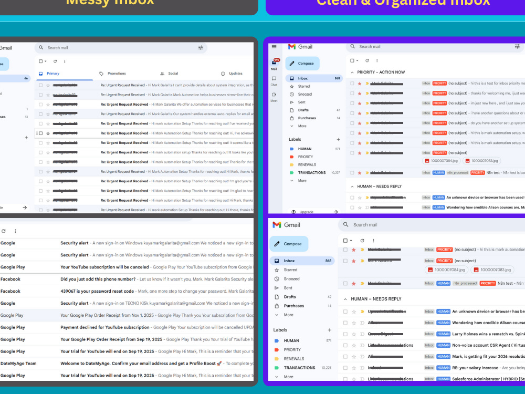Open attachment 1000007084.jpg in upper clean inbox
This screenshot has width=525, height=394.
point(441,161)
